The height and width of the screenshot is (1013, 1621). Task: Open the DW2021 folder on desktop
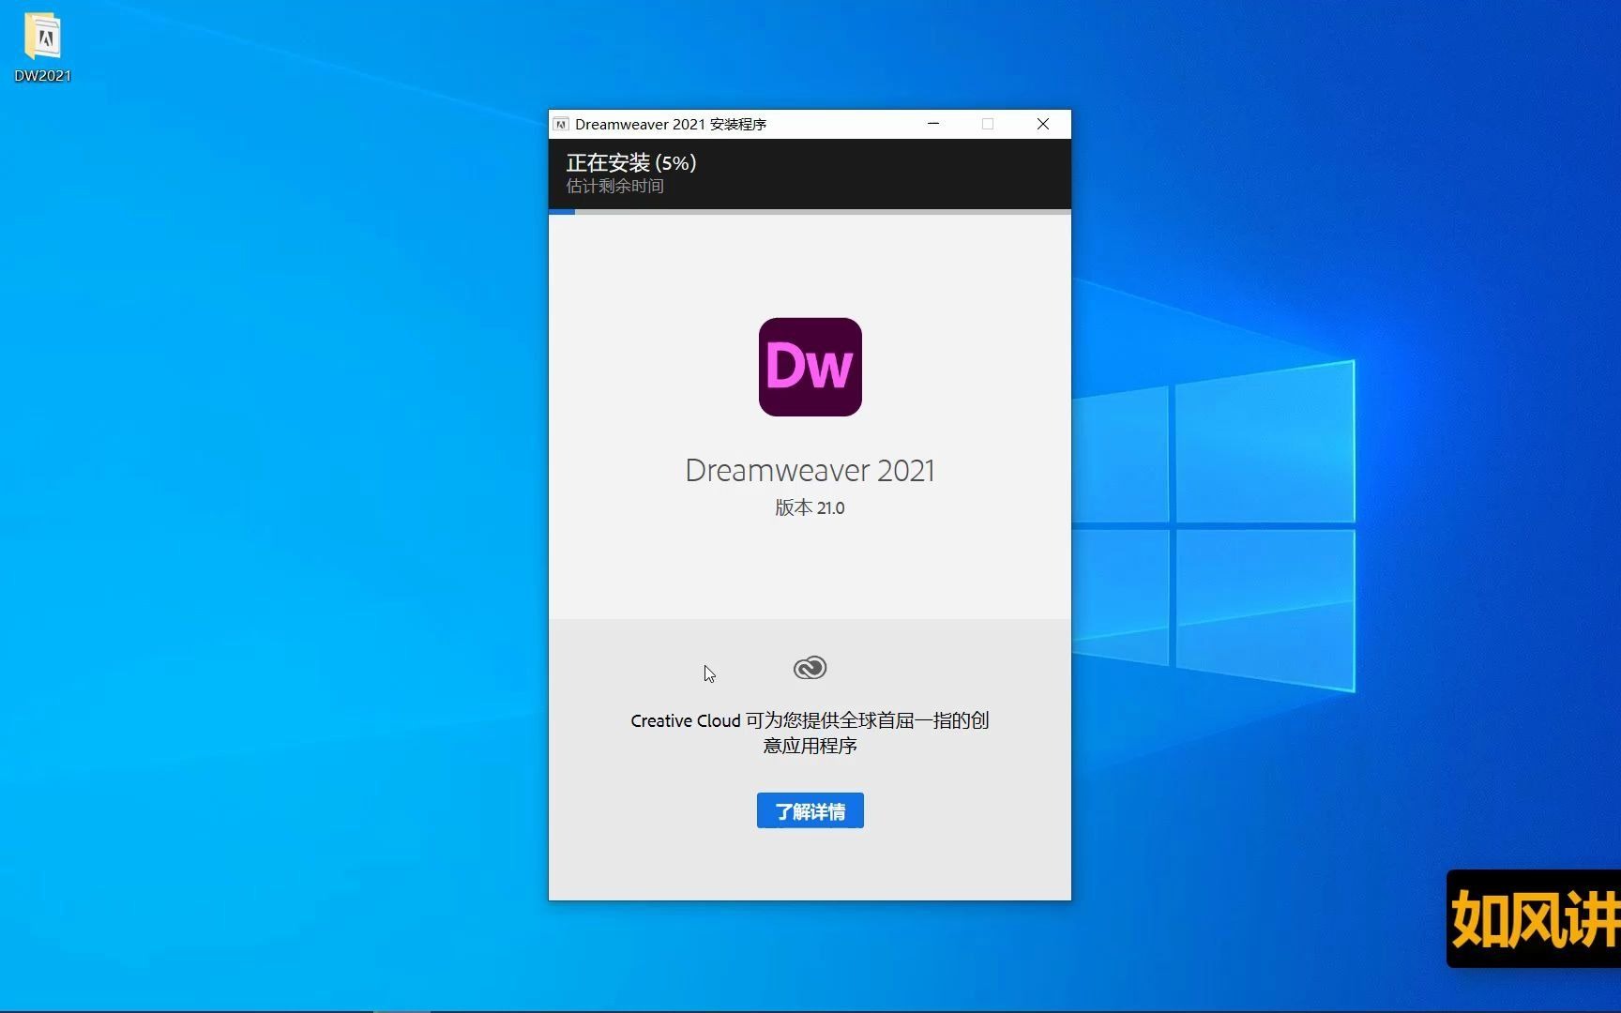pyautogui.click(x=42, y=47)
